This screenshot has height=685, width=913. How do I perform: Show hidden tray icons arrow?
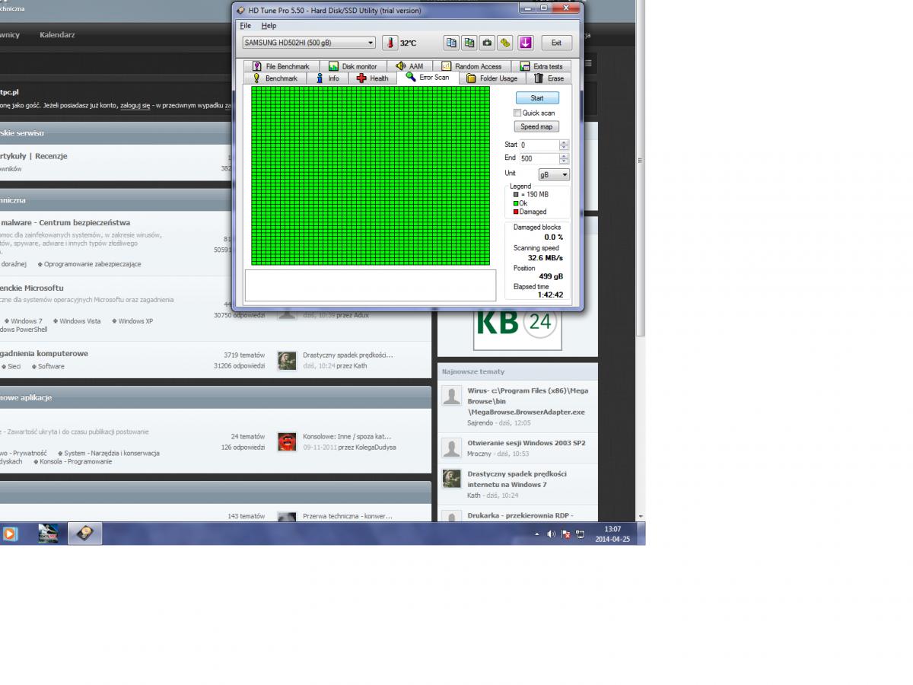[x=537, y=534]
